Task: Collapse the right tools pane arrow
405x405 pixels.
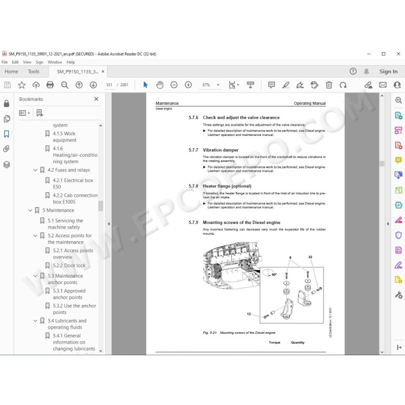Action: pyautogui.click(x=388, y=224)
